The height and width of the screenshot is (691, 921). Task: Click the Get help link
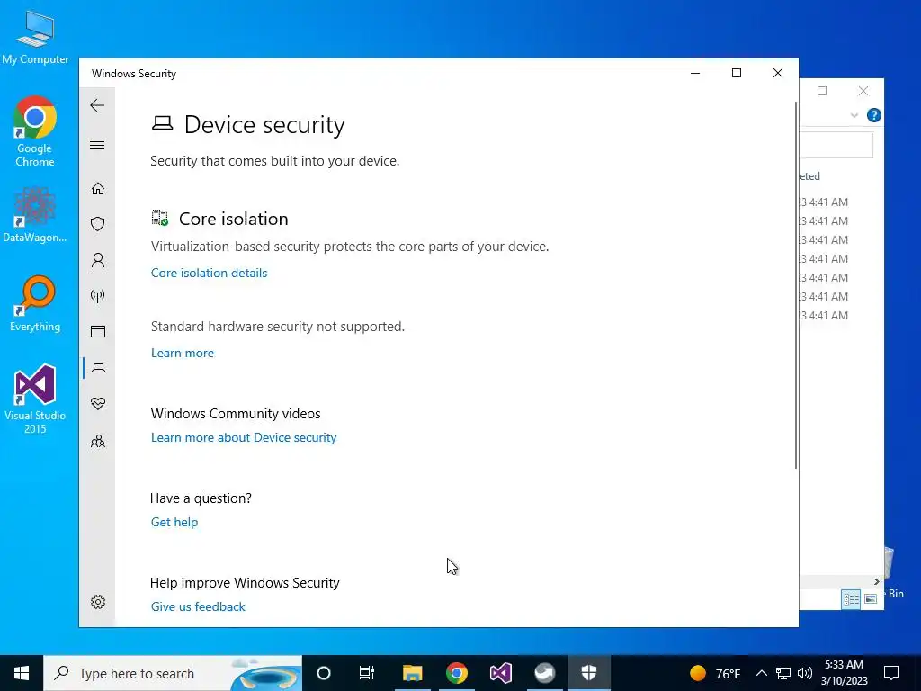point(174,522)
